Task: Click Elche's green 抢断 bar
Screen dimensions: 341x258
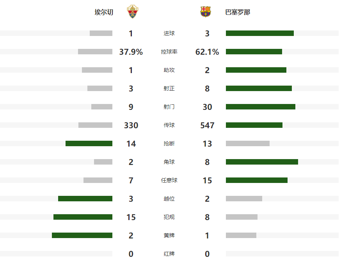Action: (89, 143)
